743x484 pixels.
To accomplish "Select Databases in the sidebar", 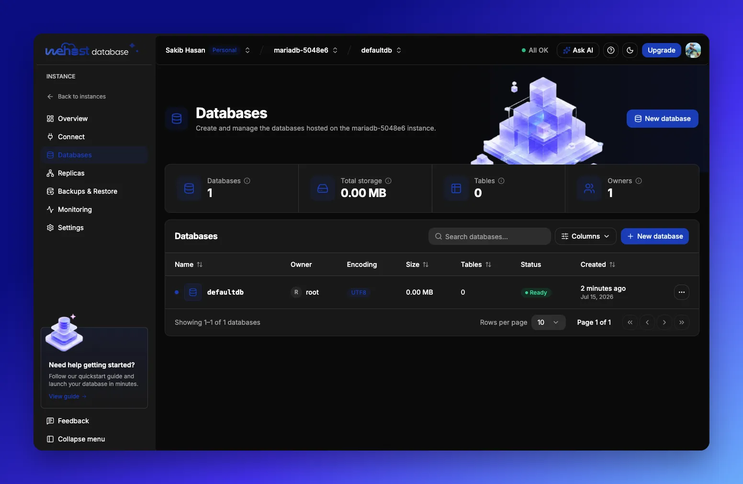I will [x=94, y=155].
